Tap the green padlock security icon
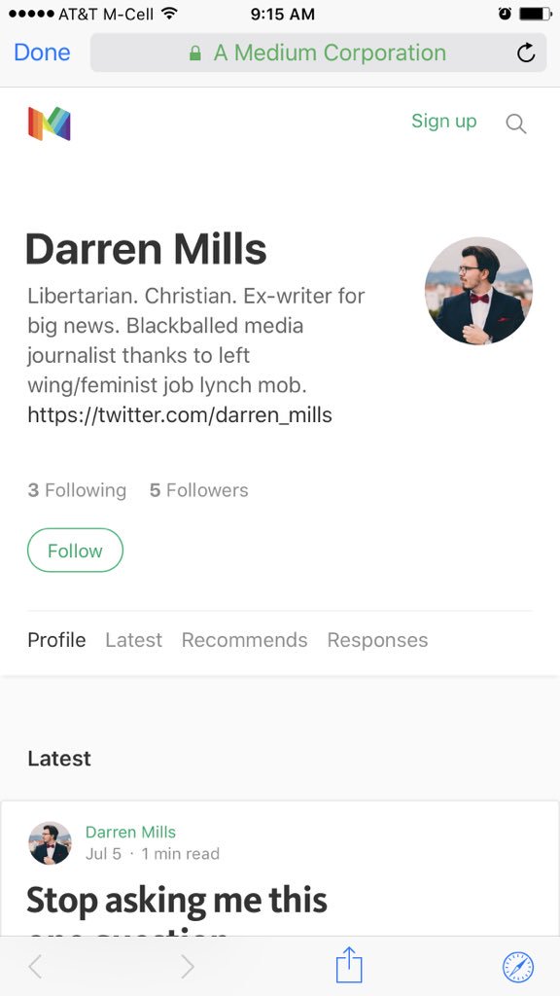This screenshot has width=560, height=996. point(195,53)
